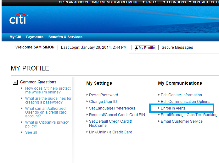This screenshot has width=219, height=163.
Task: Click Change User ID link
Action: point(103,102)
